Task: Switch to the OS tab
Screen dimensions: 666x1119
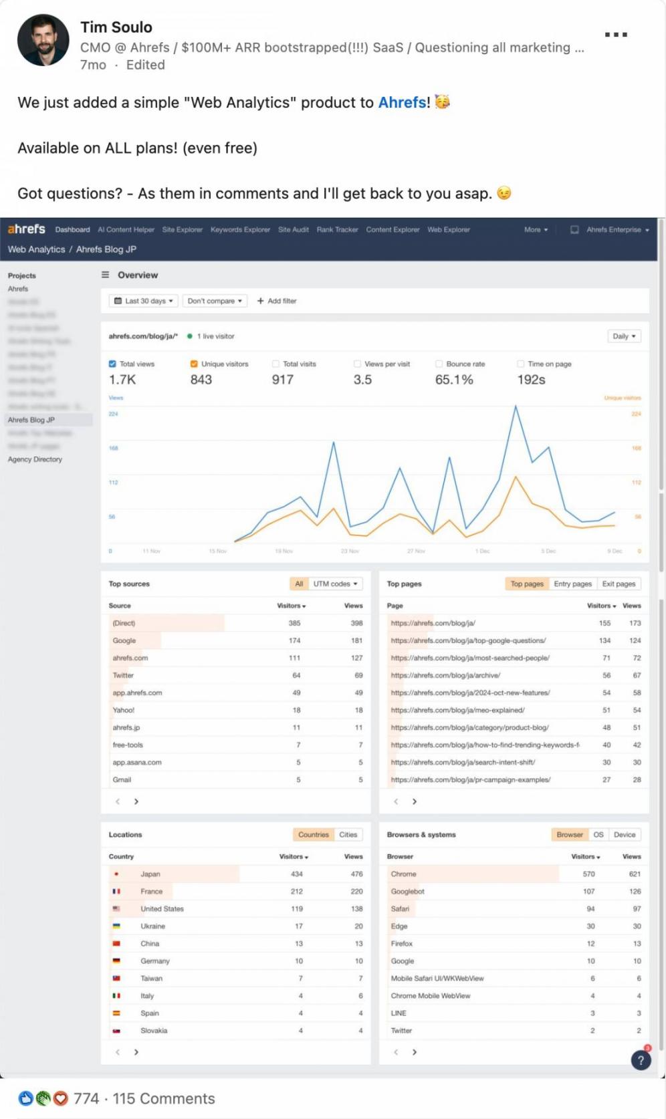Action: coord(598,835)
